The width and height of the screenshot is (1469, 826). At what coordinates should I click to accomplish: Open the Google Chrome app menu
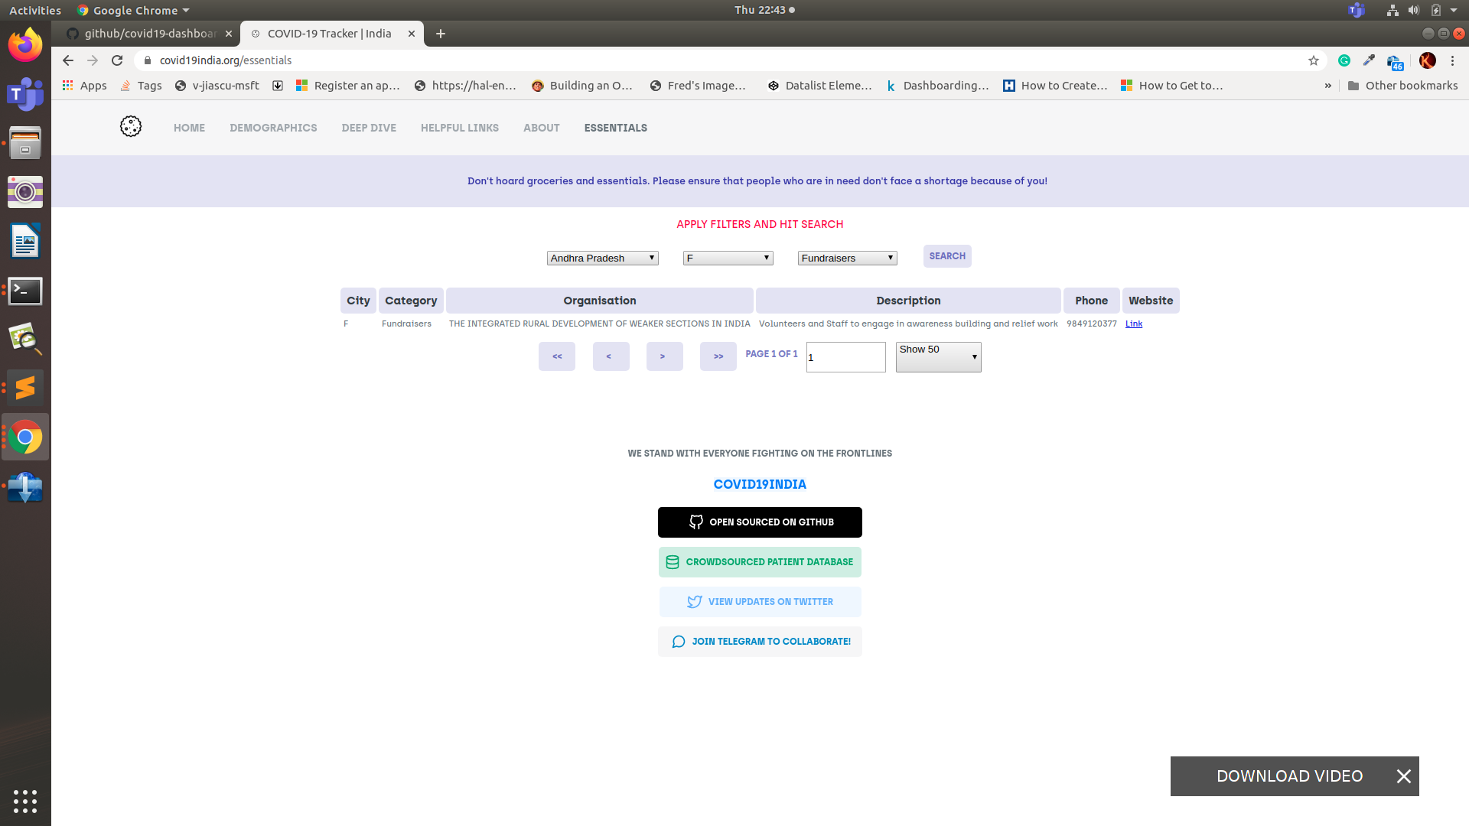point(133,10)
